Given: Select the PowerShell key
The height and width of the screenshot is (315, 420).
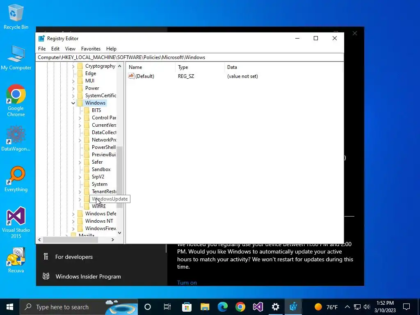Looking at the screenshot, I should (x=104, y=147).
